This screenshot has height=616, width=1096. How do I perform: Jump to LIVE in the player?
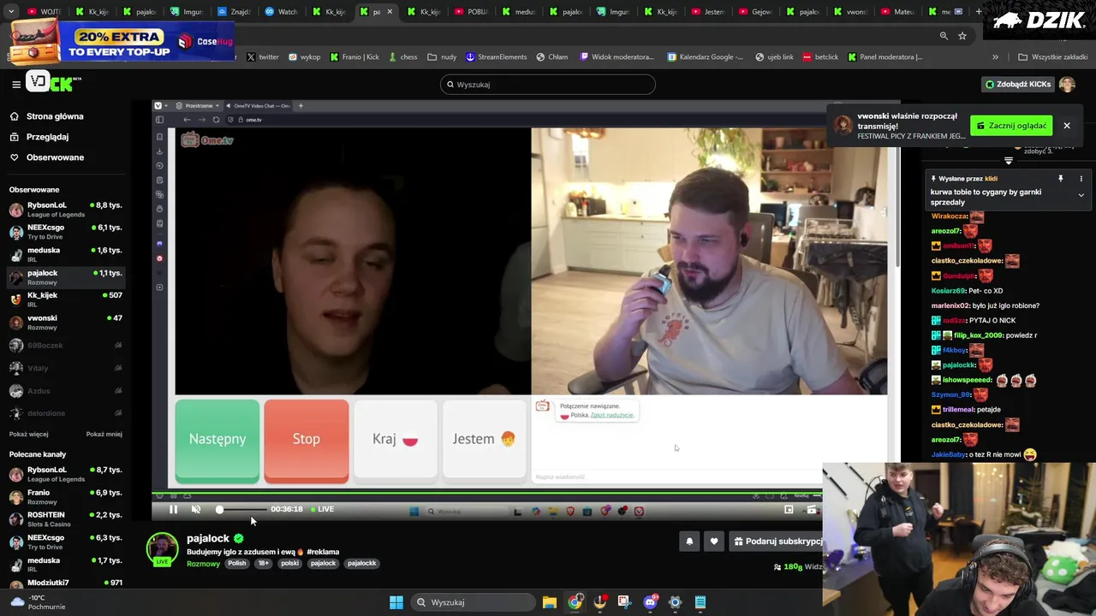point(323,509)
